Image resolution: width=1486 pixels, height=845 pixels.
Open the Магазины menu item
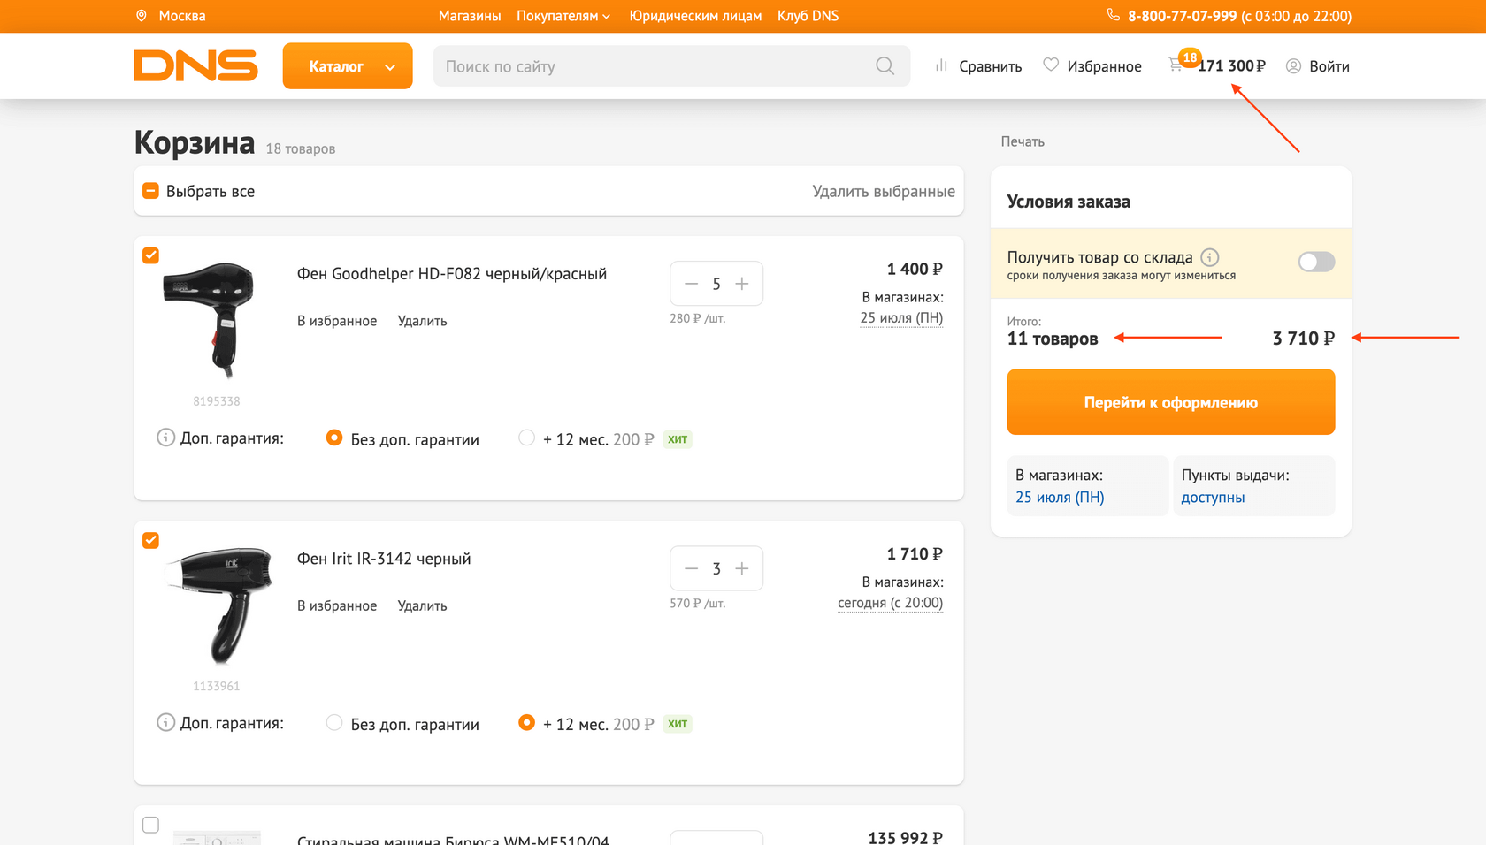point(470,16)
